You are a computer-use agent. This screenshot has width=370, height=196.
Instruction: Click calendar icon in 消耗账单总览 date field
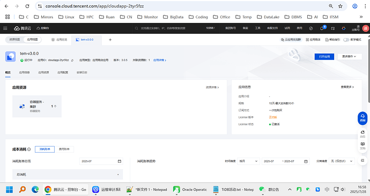pyautogui.click(x=120, y=161)
